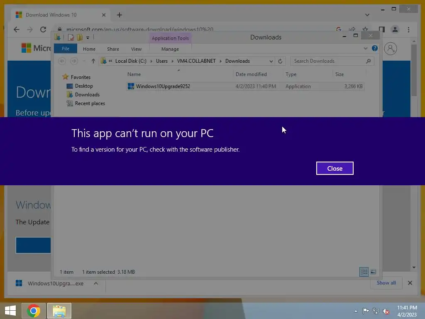Click Local Disk (C:) in the address path
Image resolution: width=425 pixels, height=319 pixels.
(x=131, y=61)
